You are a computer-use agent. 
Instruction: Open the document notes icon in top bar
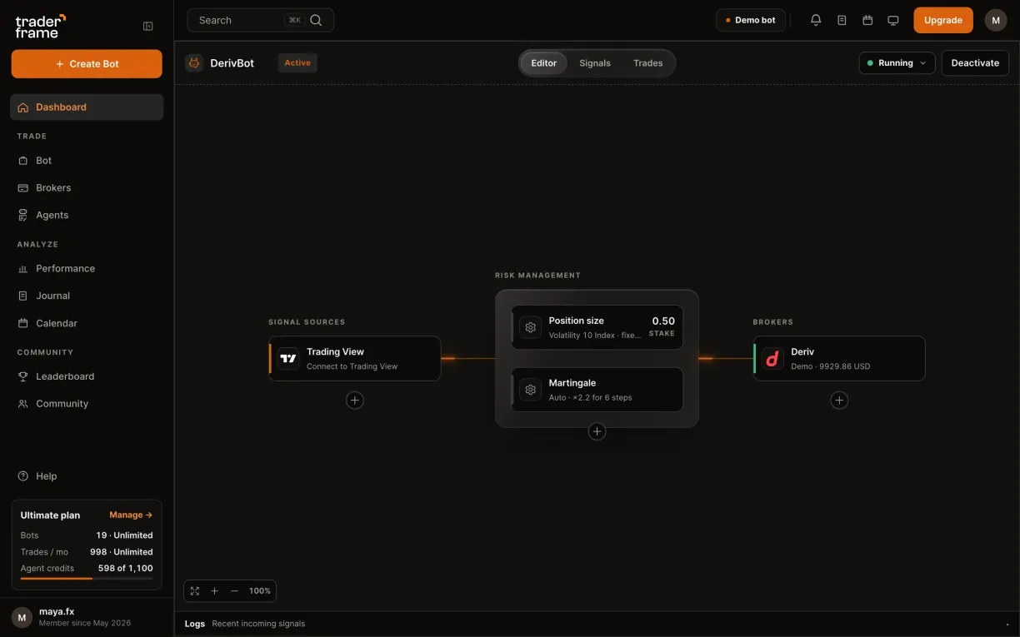pyautogui.click(x=842, y=20)
